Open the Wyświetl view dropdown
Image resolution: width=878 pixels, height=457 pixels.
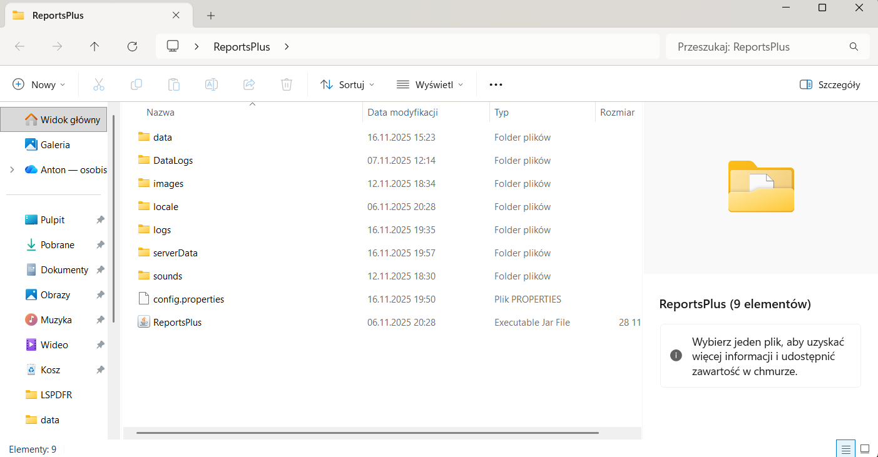coord(430,84)
